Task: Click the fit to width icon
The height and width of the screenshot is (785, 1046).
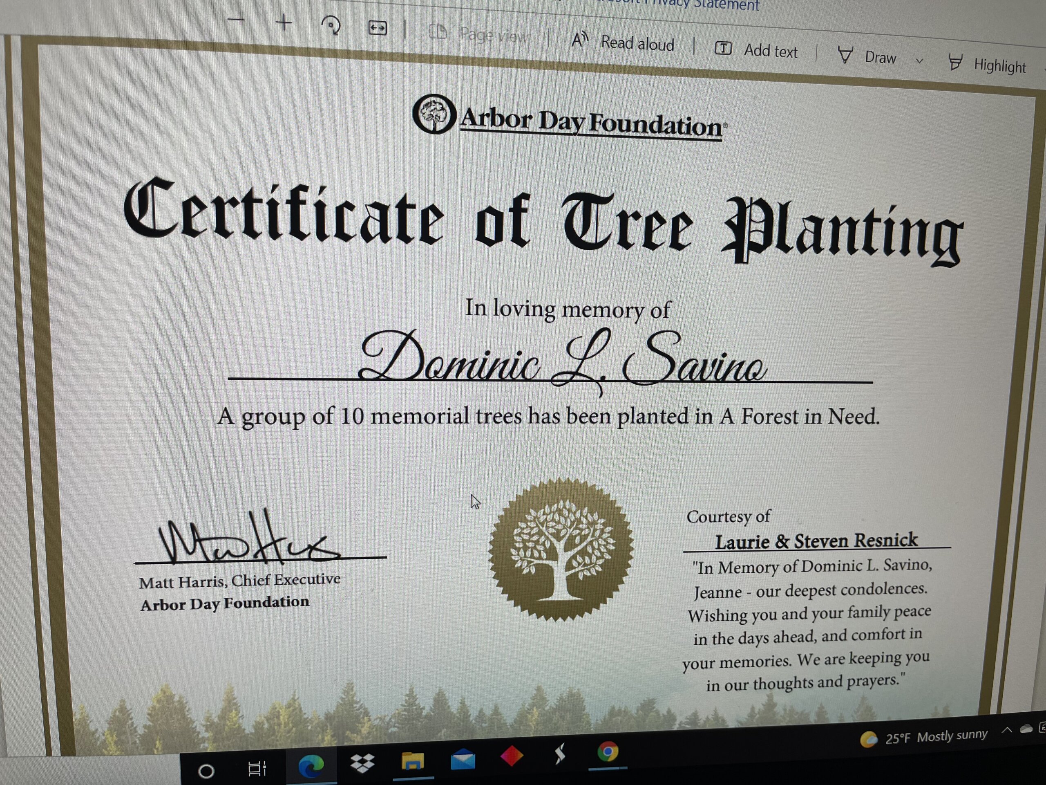Action: tap(378, 28)
